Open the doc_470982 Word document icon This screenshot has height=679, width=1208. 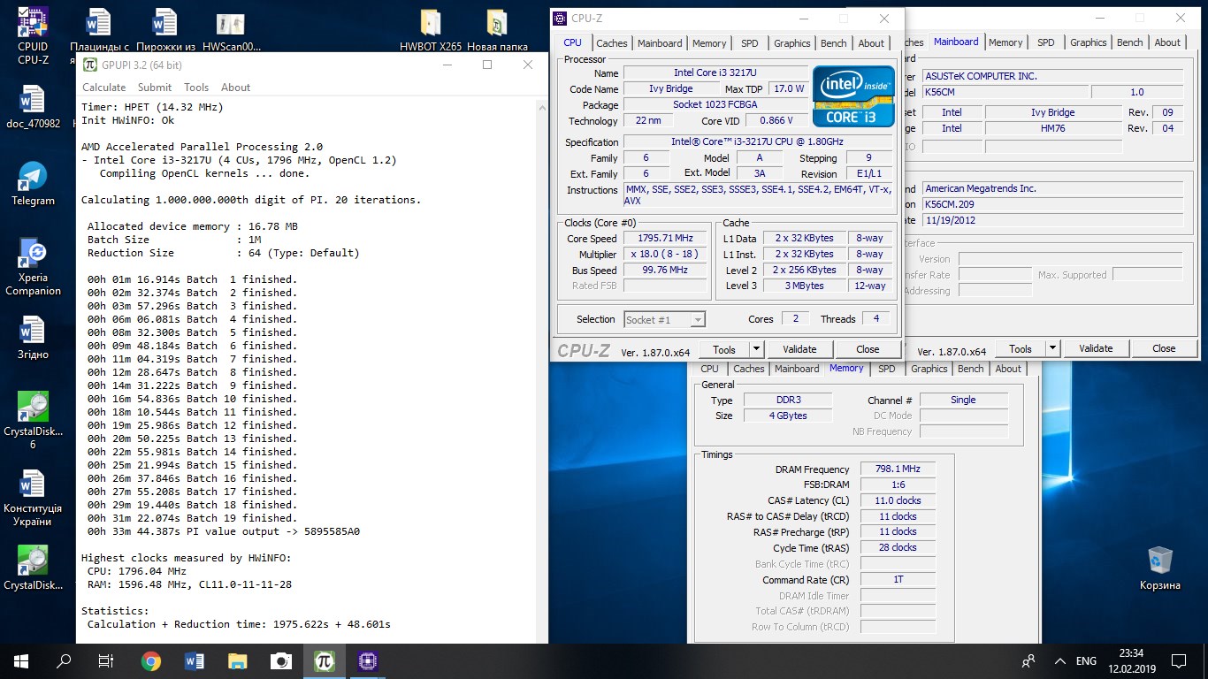33,107
